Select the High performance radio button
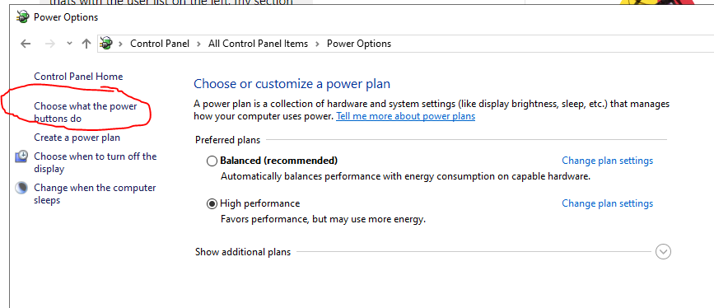The image size is (714, 308). click(x=212, y=203)
